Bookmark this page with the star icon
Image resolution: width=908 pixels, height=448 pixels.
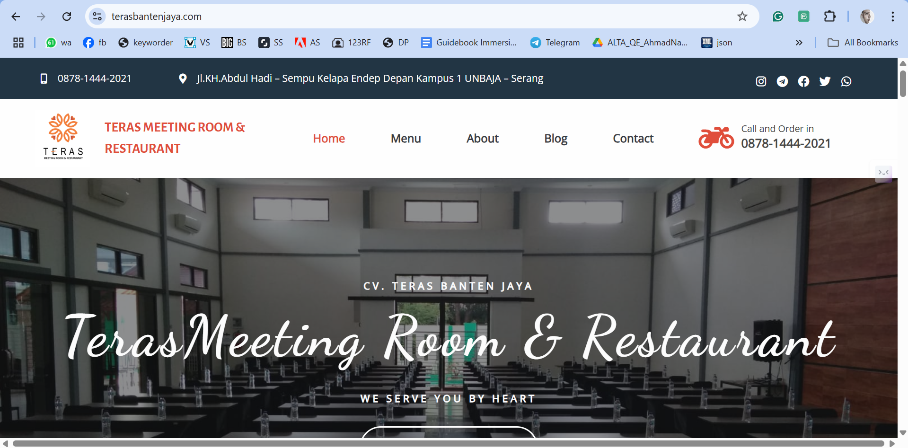tap(742, 17)
